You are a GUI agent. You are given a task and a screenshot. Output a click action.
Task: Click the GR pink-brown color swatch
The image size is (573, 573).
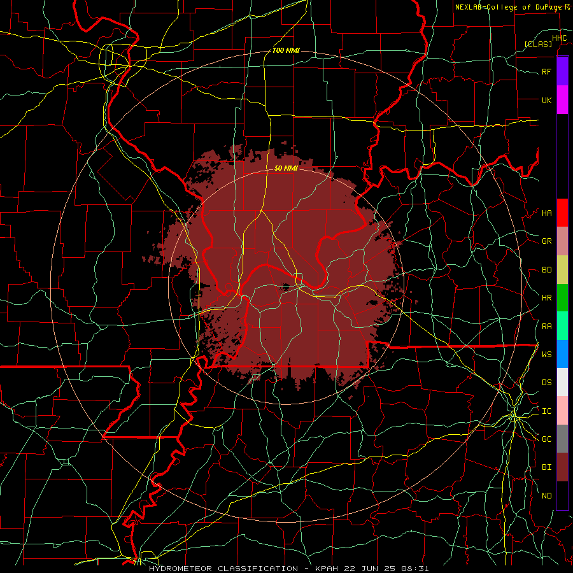tap(562, 241)
